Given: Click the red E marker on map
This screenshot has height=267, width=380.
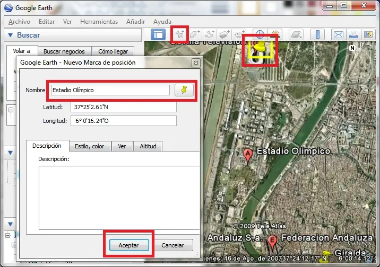Looking at the screenshot, I should [272, 242].
